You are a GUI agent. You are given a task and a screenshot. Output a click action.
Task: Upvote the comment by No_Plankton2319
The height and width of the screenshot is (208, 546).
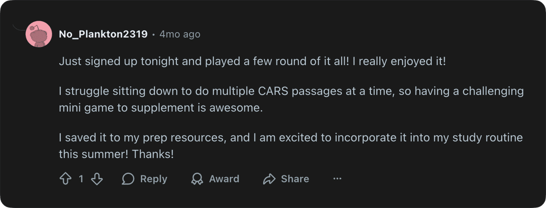pos(66,179)
